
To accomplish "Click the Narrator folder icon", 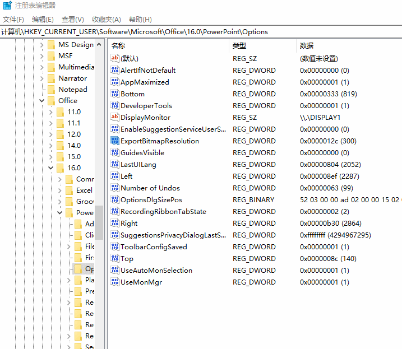I will click(51, 78).
